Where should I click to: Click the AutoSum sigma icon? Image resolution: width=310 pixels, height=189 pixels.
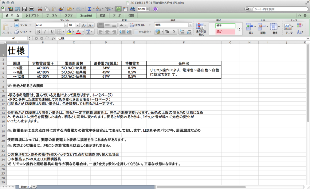tap(89, 9)
